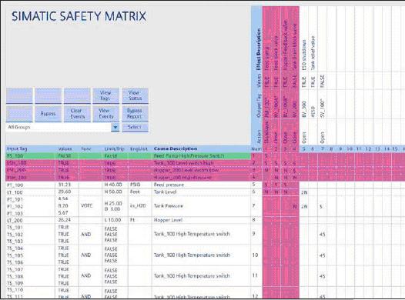Click the first blank button in top row
Screen dimensions: 405x300
coord(19,95)
